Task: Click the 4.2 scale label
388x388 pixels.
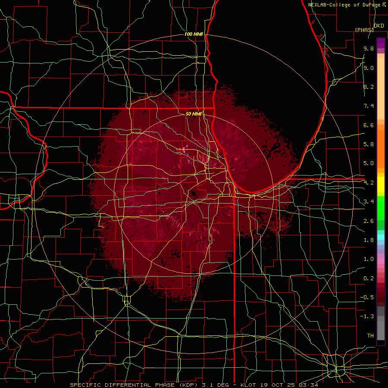Action: [x=369, y=183]
